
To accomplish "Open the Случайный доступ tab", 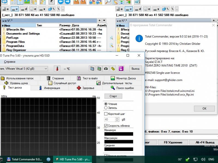I will pos(62,83).
